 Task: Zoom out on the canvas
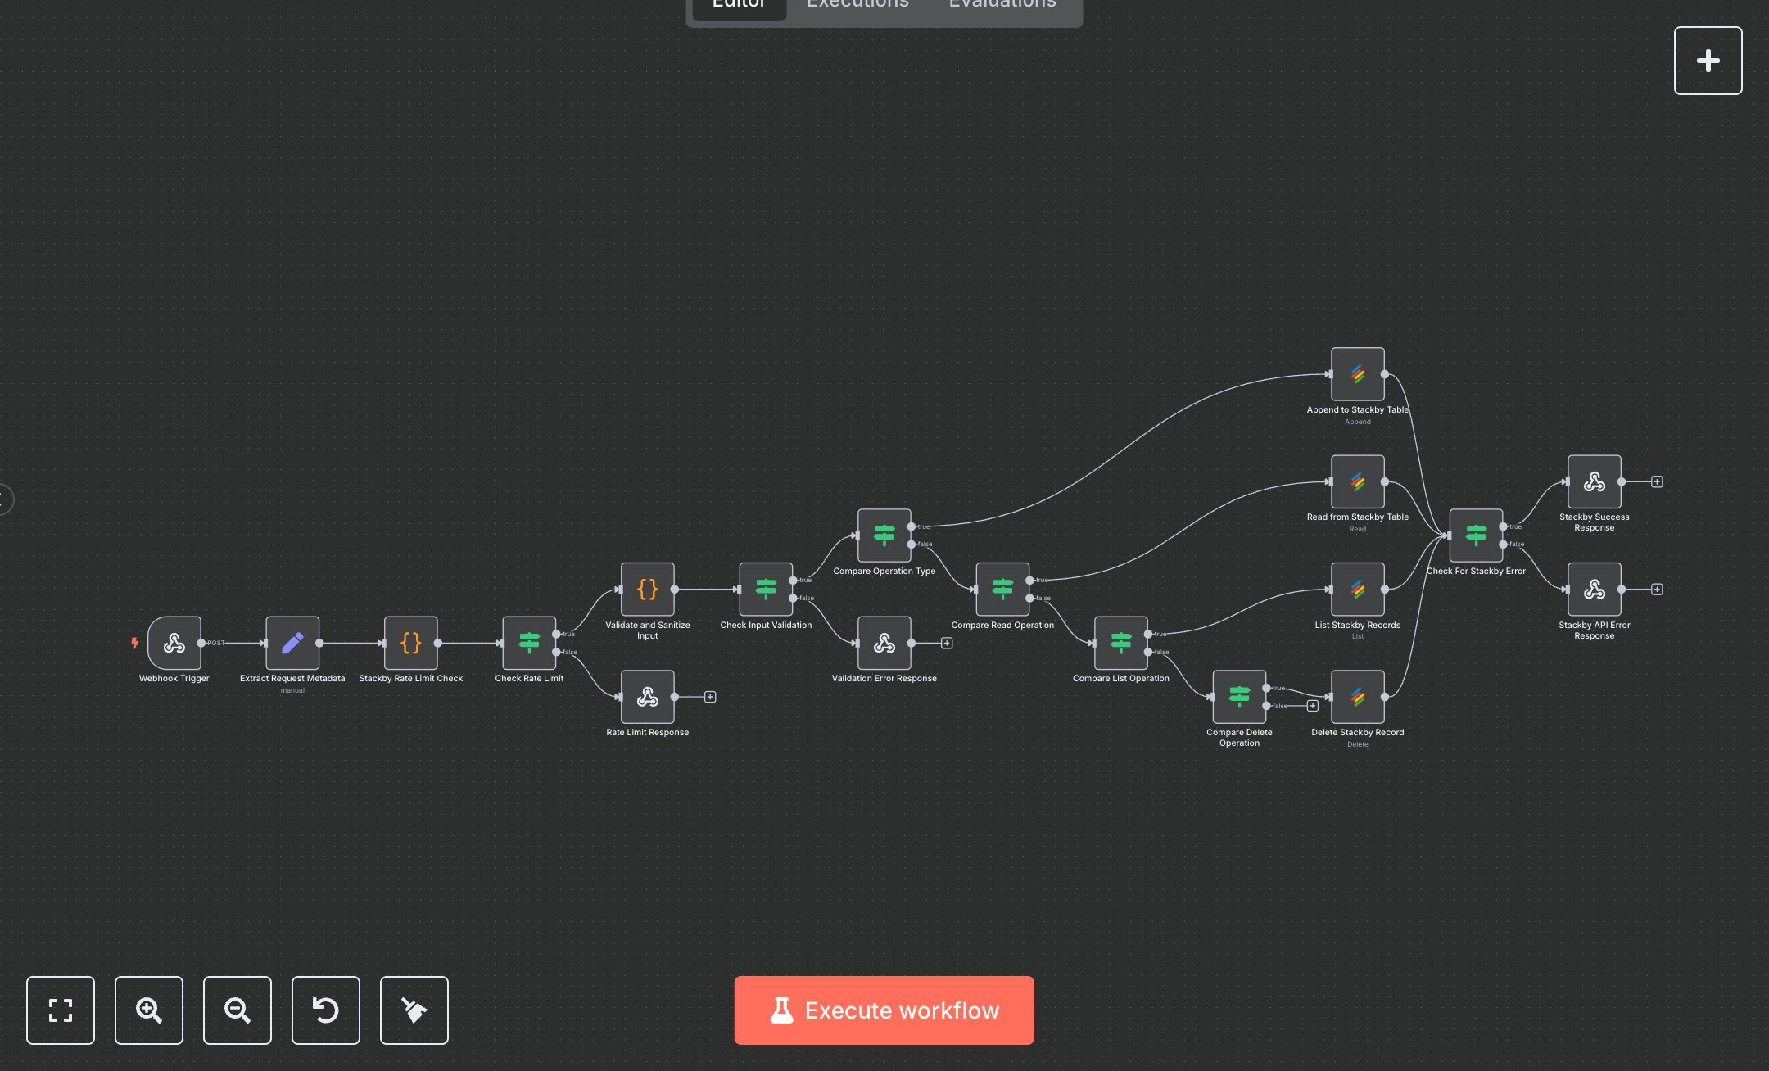237,1010
